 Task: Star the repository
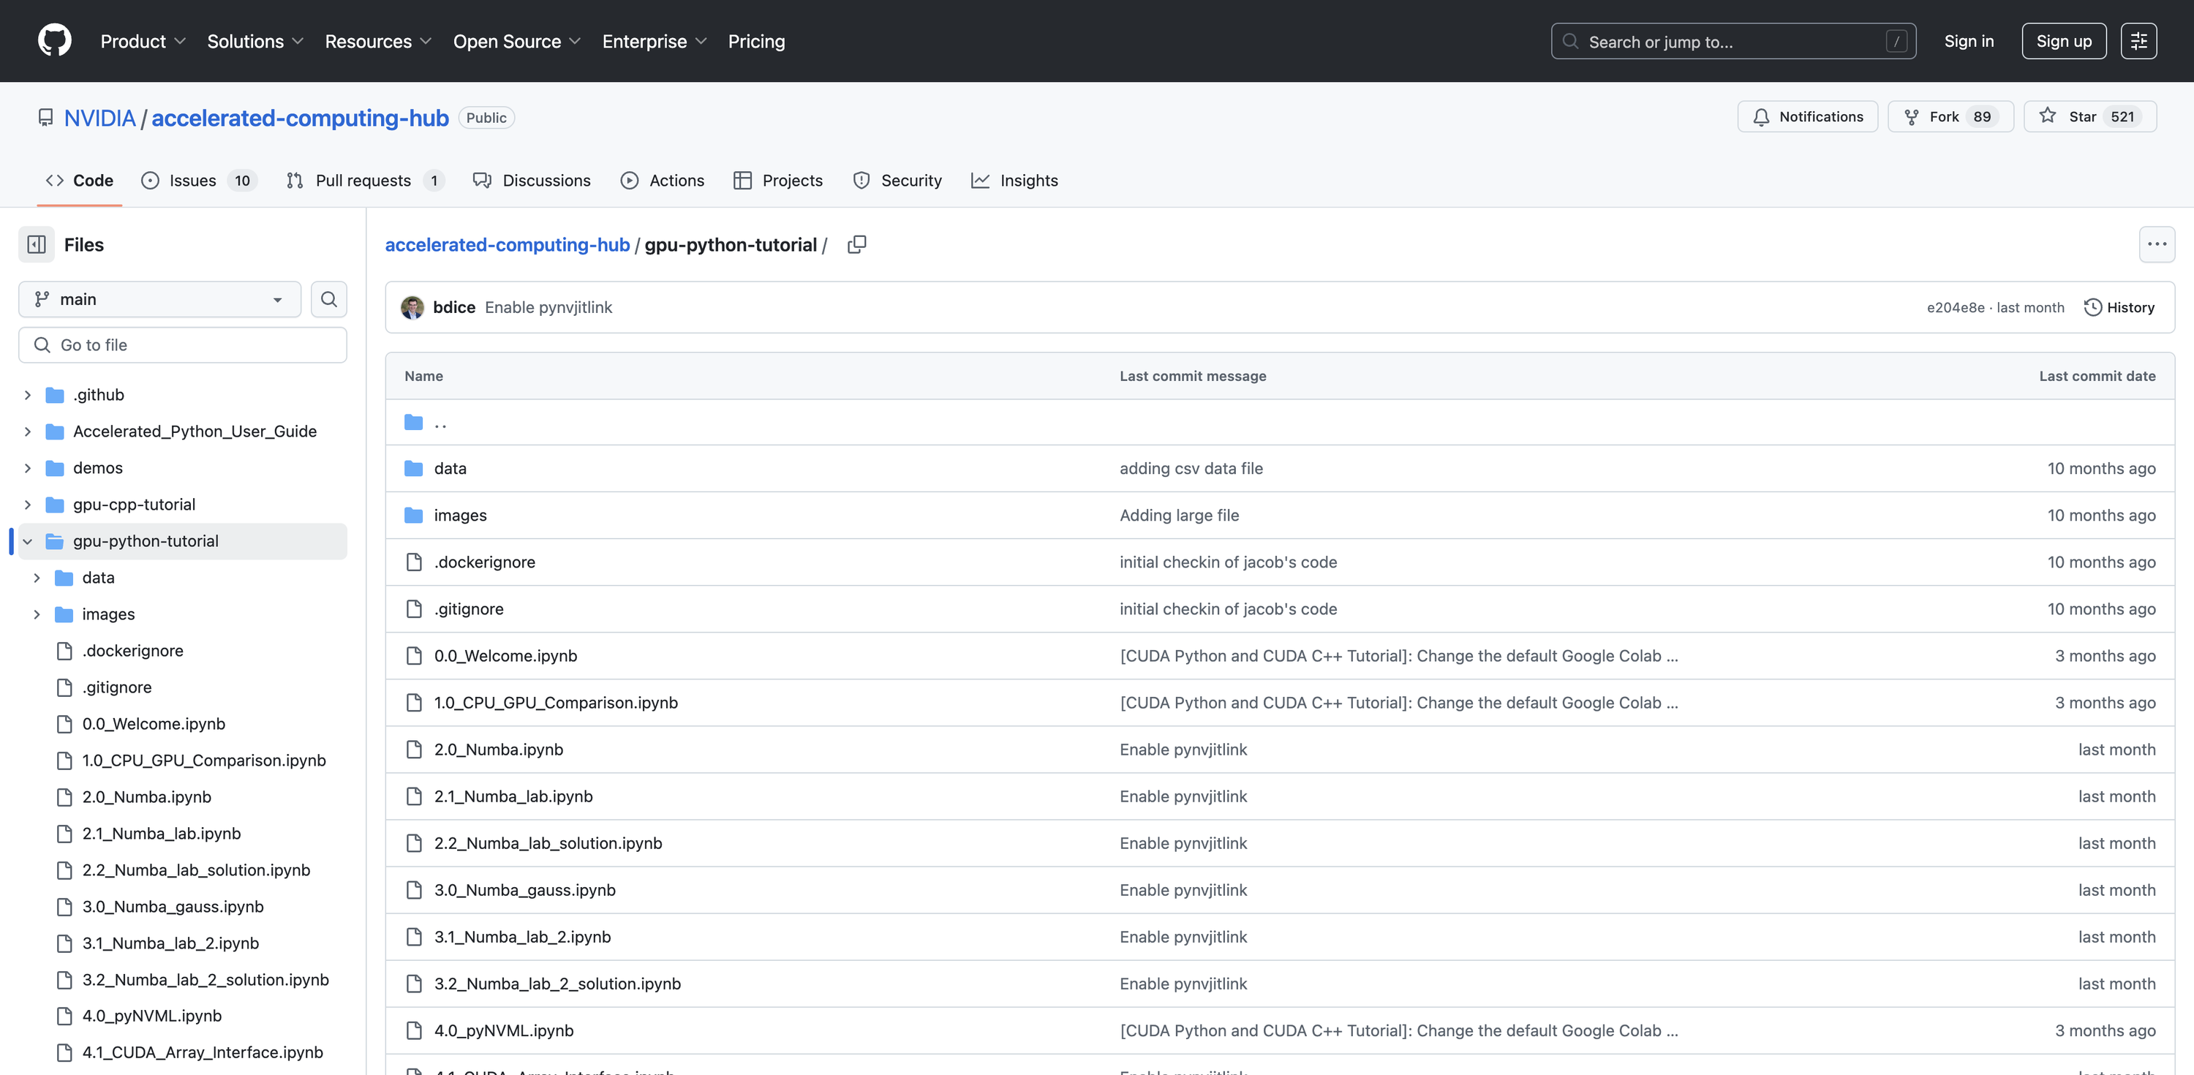click(2090, 117)
